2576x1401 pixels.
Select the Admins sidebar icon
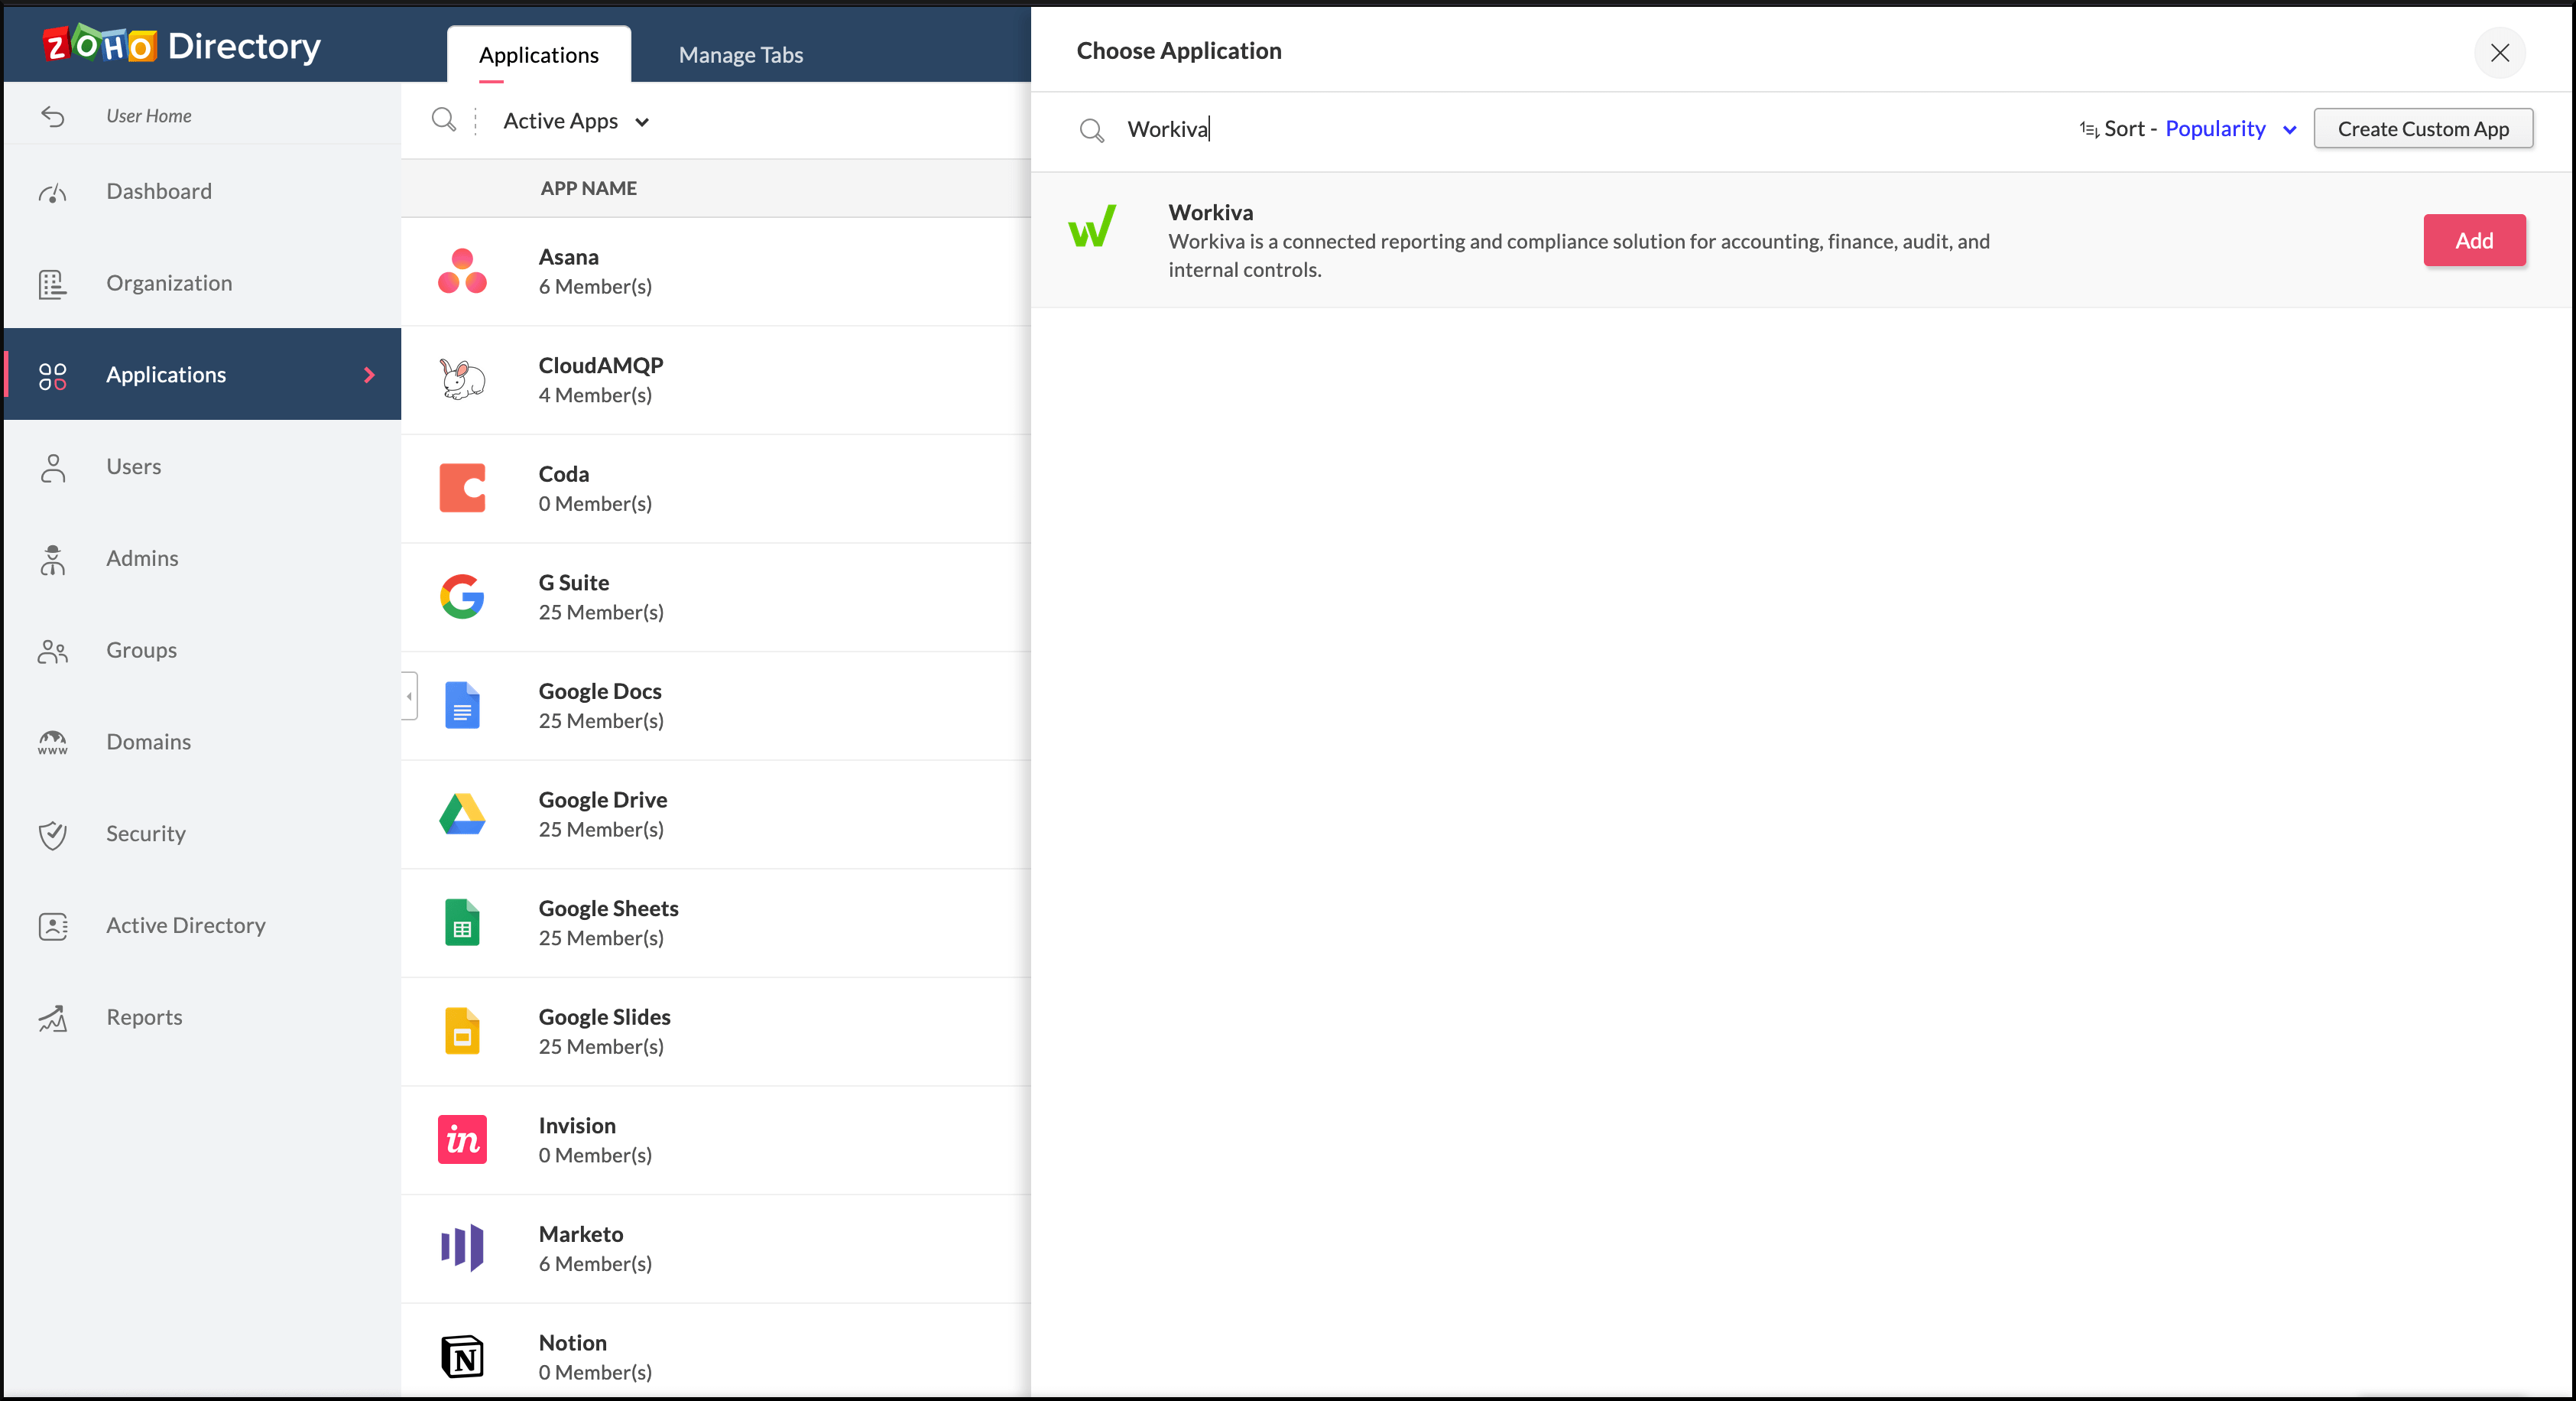coord(53,558)
